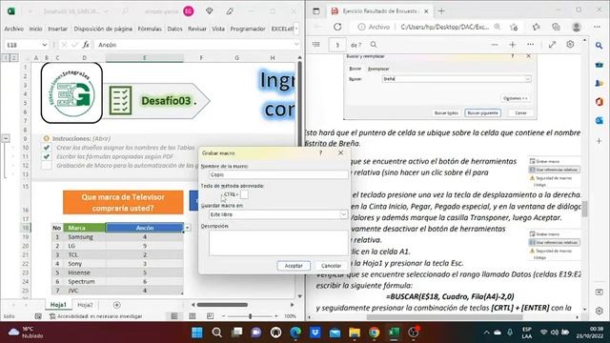The height and width of the screenshot is (343, 610).
Task: Click the help question mark in Grabar macro
Action: pyautogui.click(x=320, y=152)
